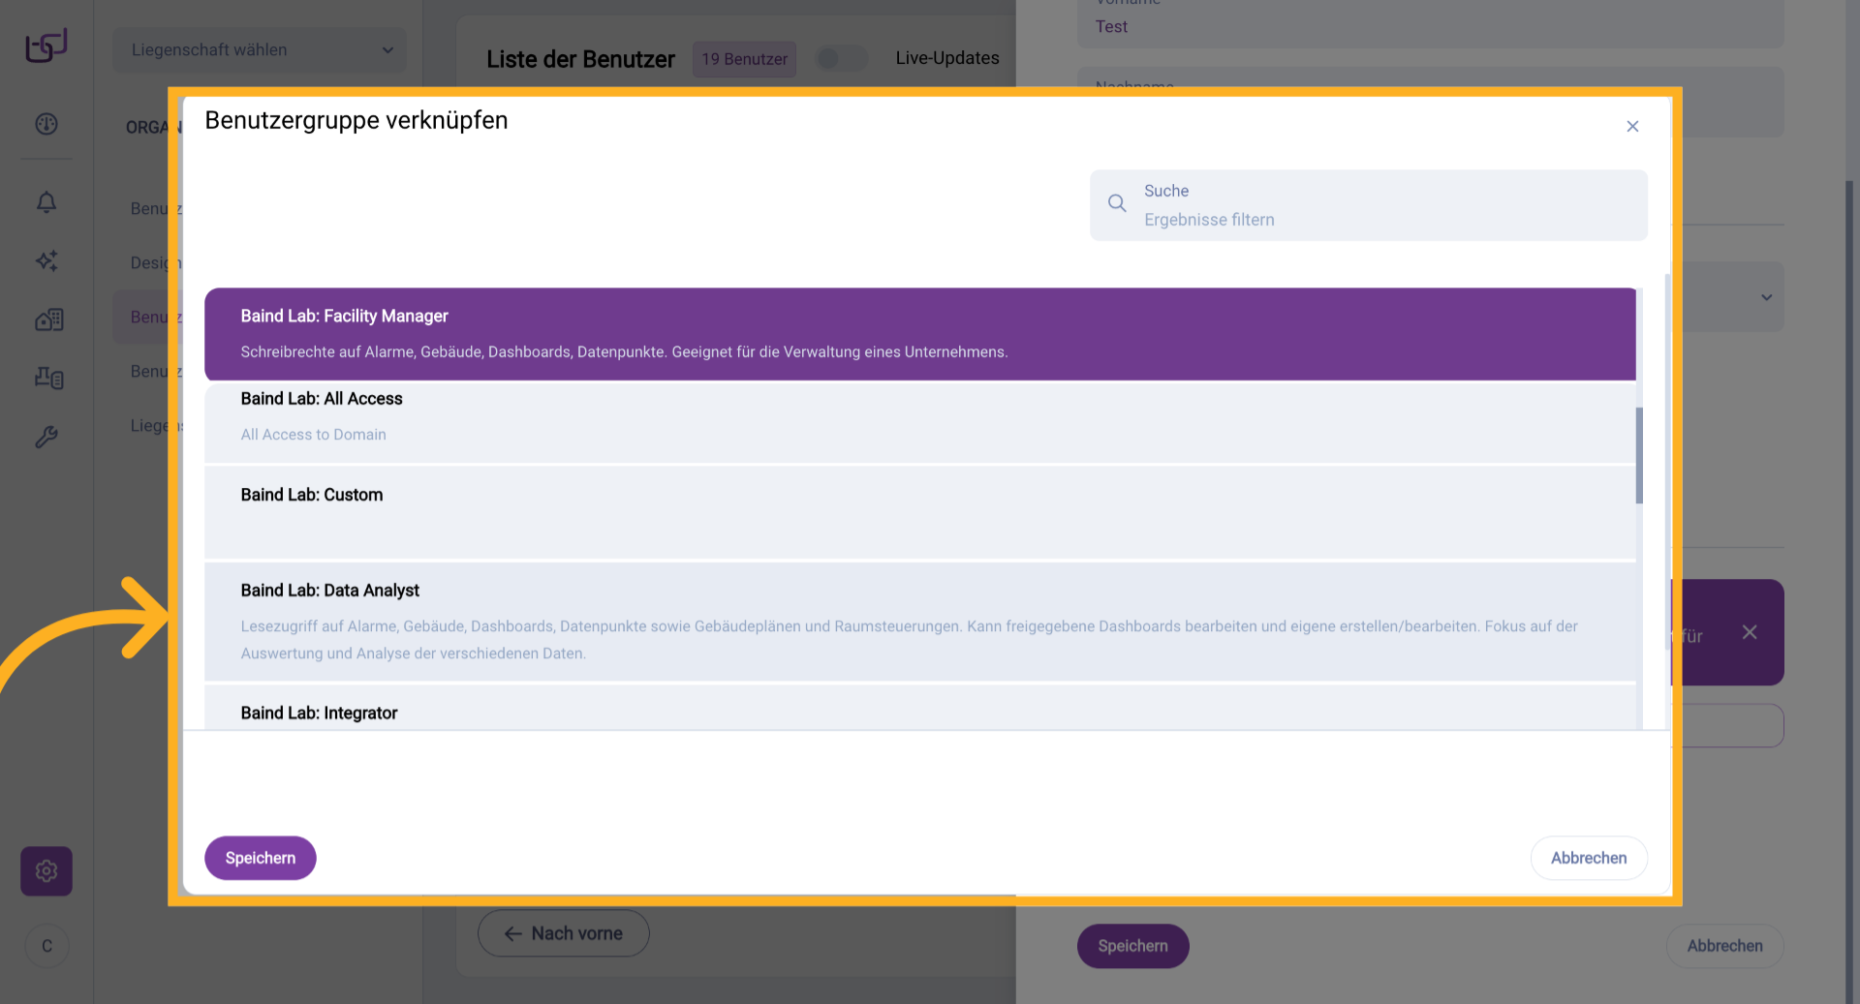
Task: Focus the Suche filter input field
Action: point(1385,219)
